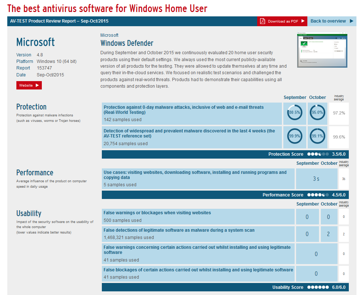Click the October column header in Protection
Screen dimensions: 363x295
coord(318,97)
